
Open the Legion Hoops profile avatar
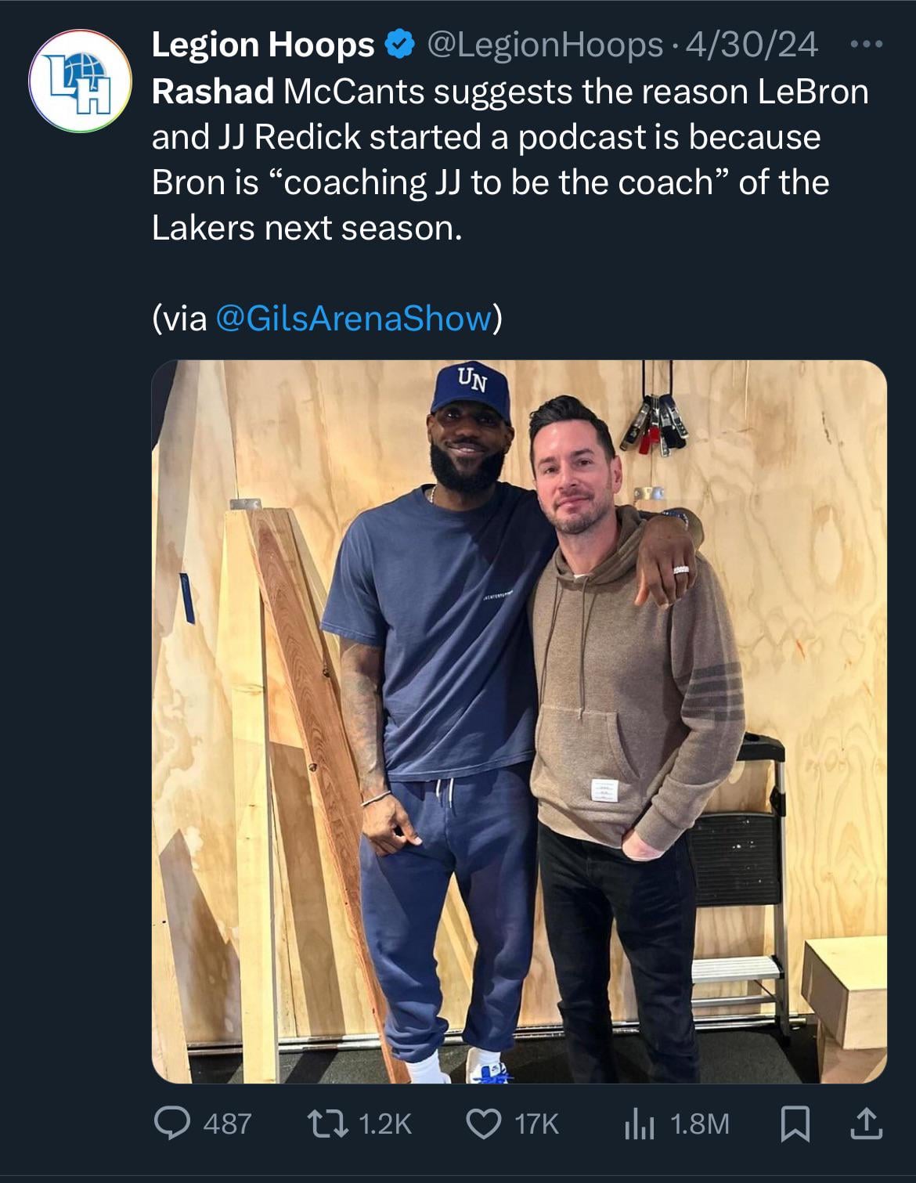79,81
